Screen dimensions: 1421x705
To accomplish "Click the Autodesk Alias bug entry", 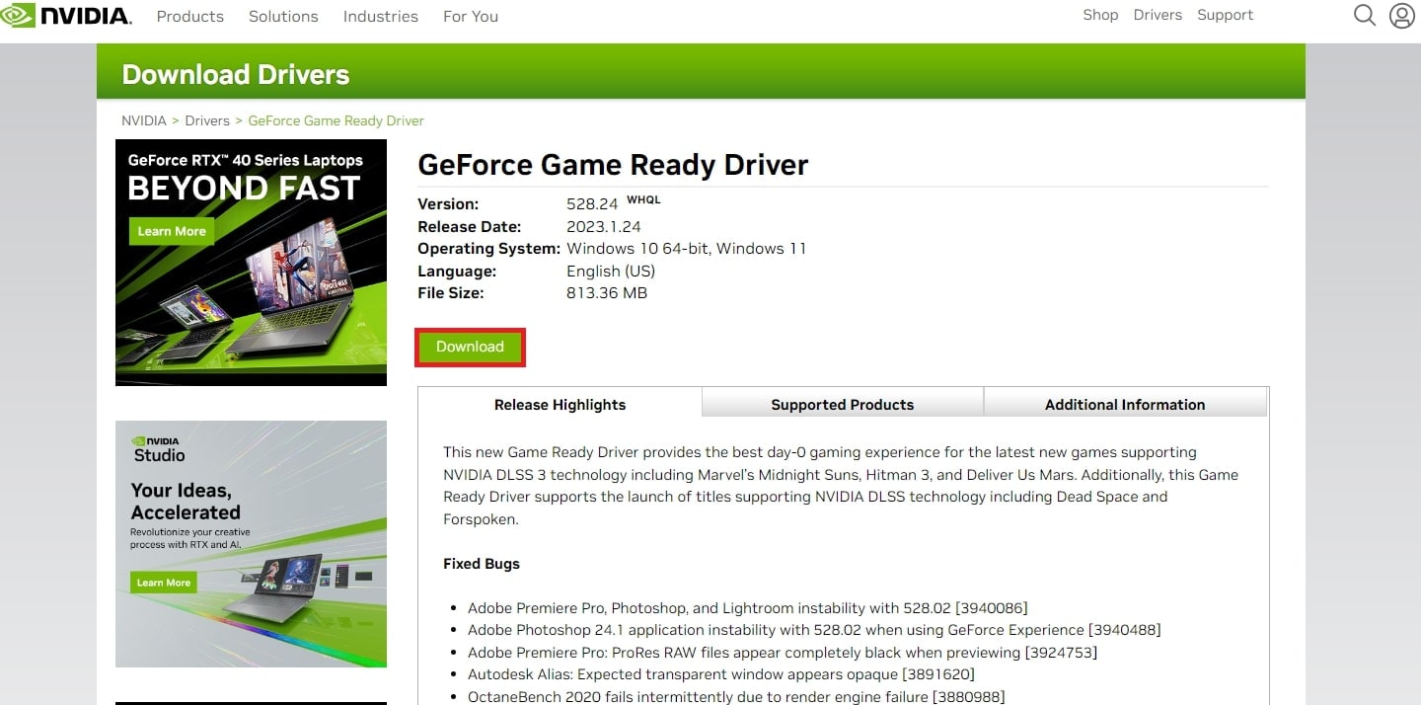I will click(x=721, y=674).
